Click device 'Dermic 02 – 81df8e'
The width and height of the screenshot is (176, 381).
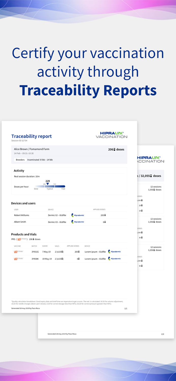57,215
